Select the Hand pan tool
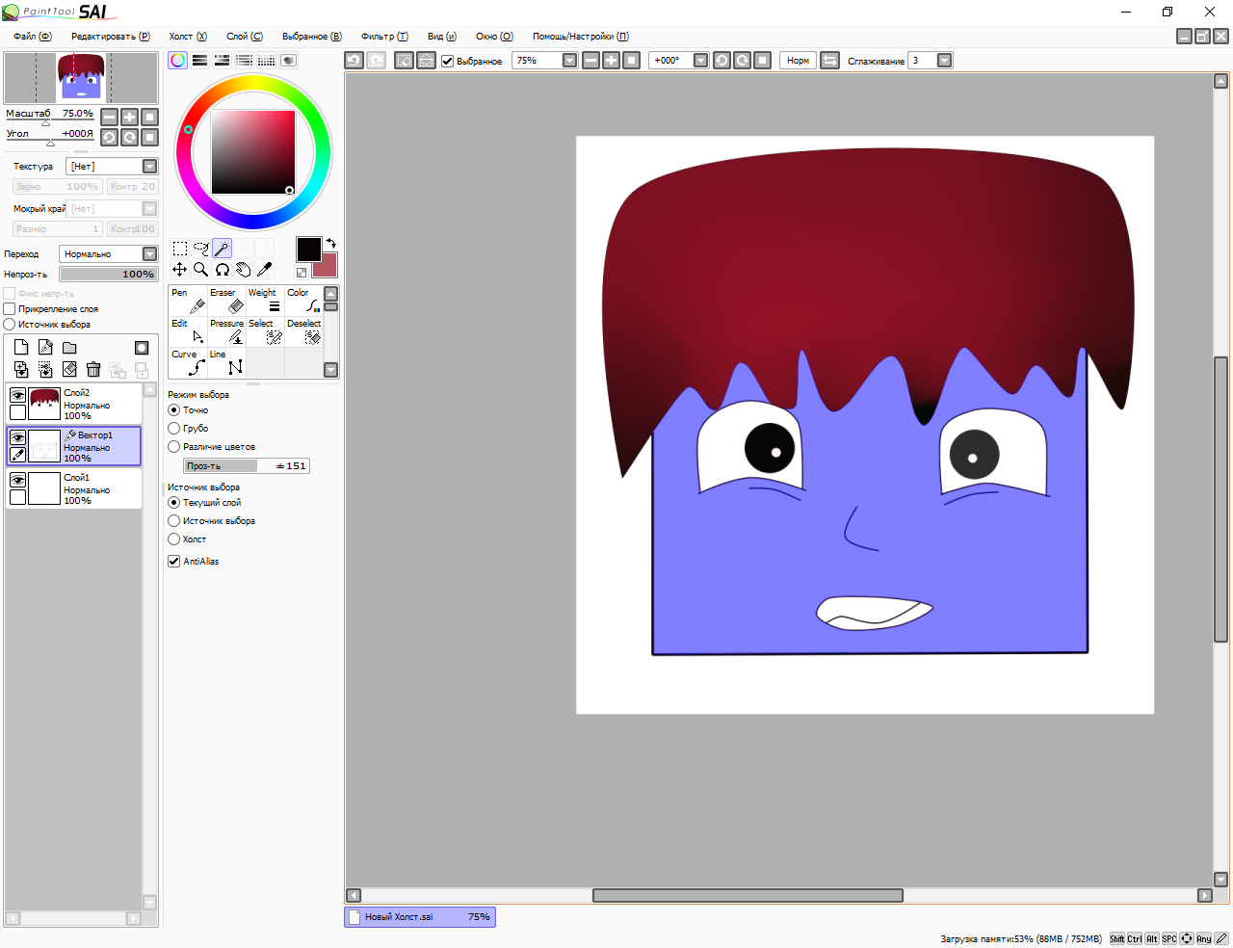 click(x=244, y=270)
